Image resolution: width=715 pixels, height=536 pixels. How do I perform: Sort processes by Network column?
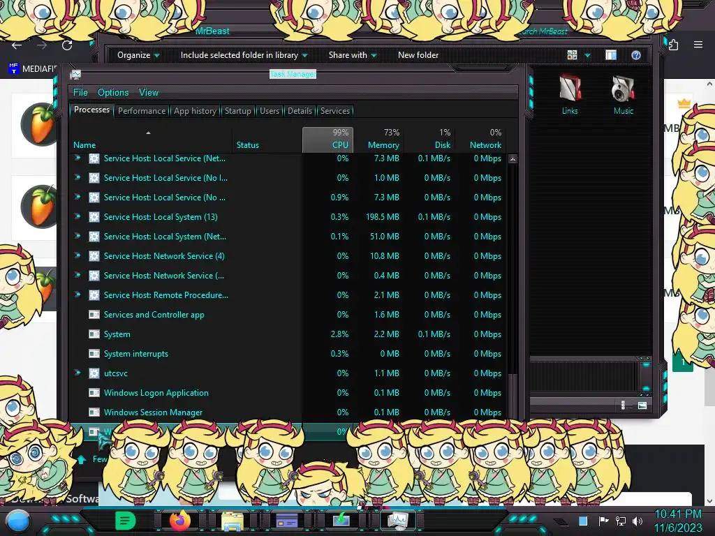pyautogui.click(x=480, y=140)
